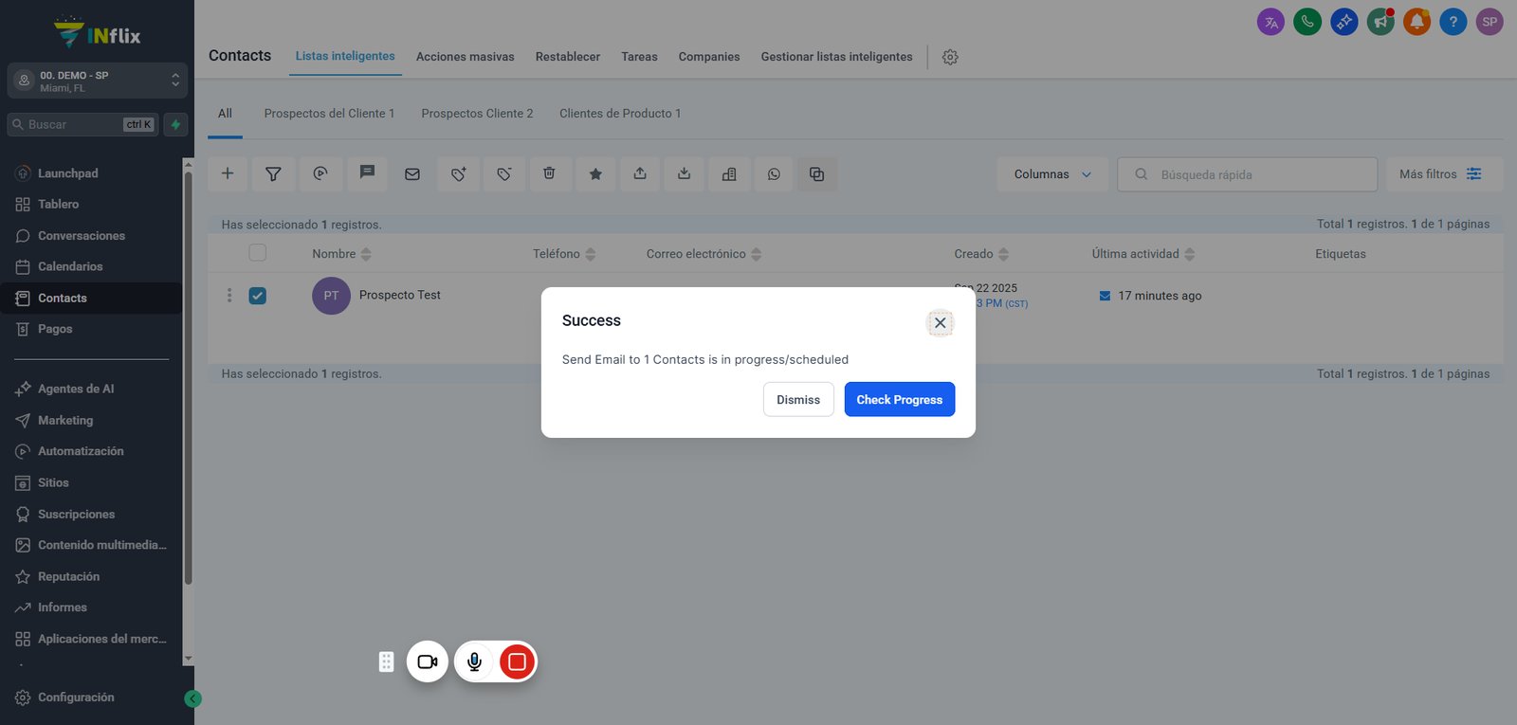This screenshot has height=725, width=1517.
Task: Click the WhatsApp icon in toolbar
Action: pyautogui.click(x=774, y=173)
